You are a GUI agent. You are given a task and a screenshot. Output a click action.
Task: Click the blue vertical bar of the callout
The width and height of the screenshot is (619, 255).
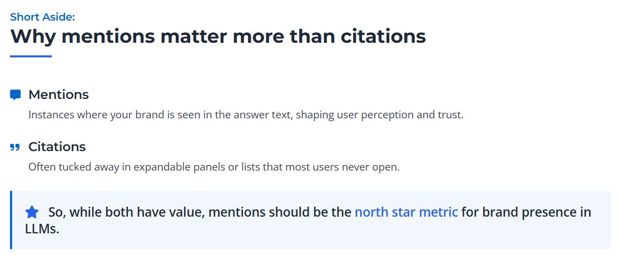click(x=11, y=220)
